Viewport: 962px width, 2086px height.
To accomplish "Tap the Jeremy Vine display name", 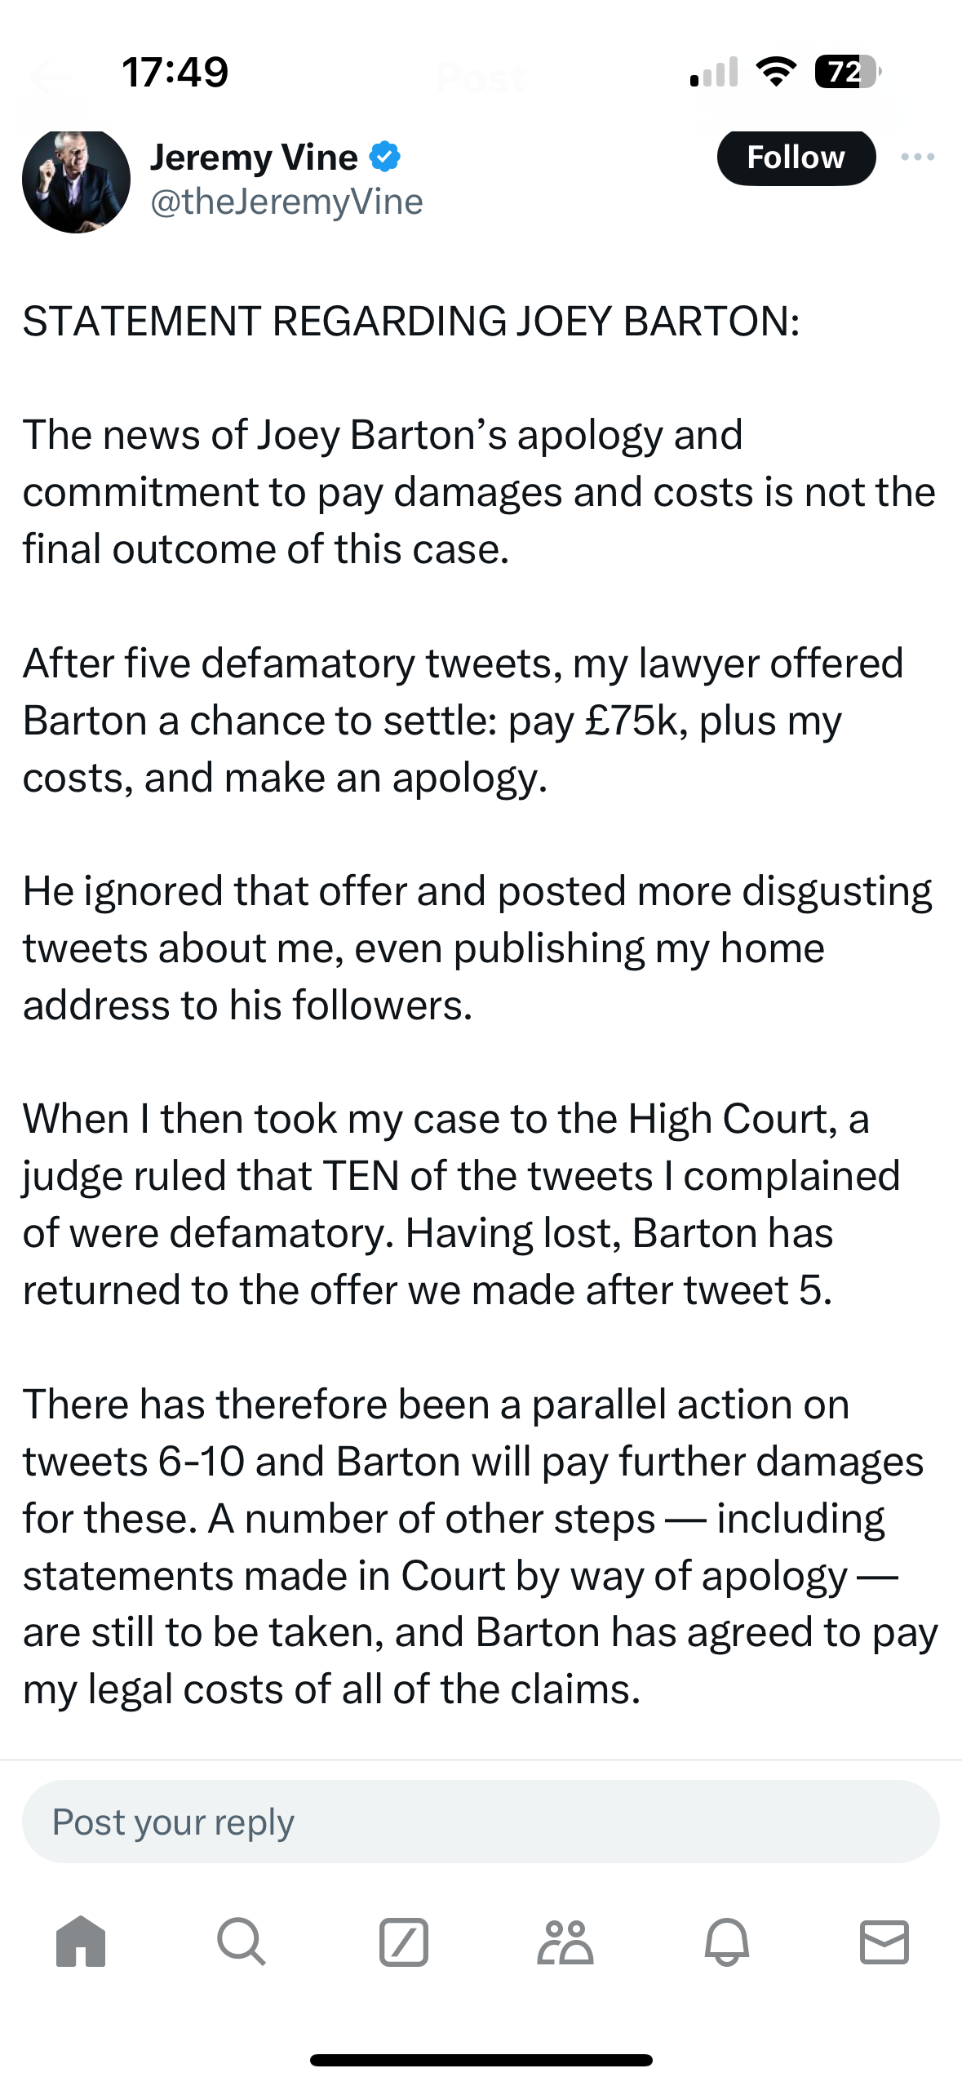I will [x=254, y=157].
